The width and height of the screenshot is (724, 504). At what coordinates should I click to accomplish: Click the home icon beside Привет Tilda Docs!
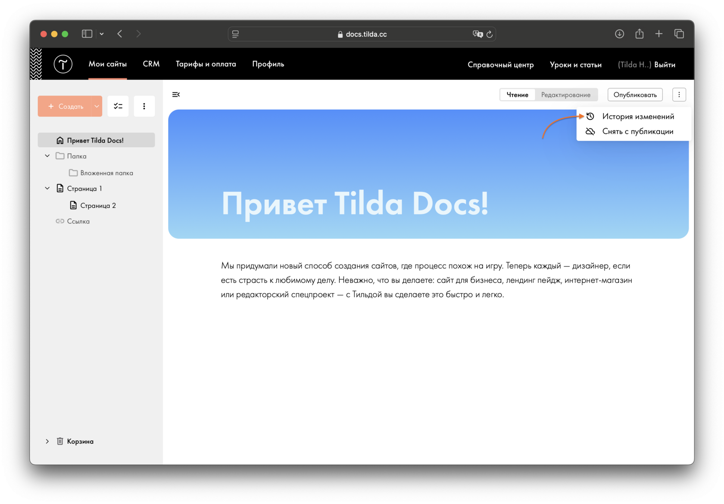click(x=60, y=140)
